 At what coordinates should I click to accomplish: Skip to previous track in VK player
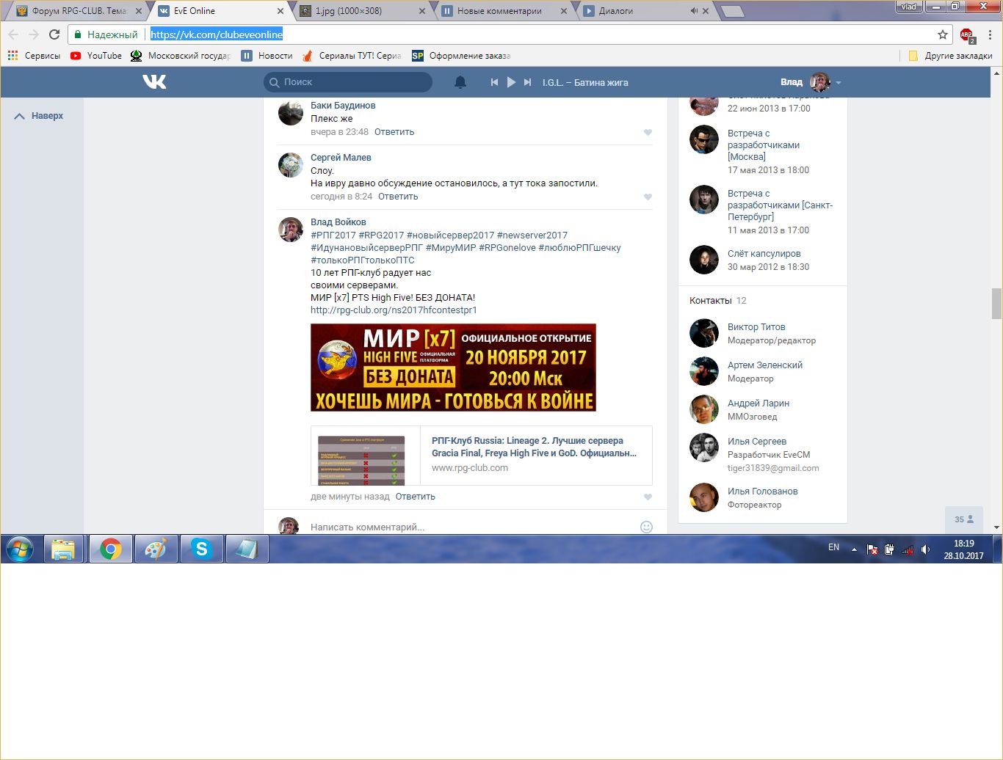coord(494,82)
